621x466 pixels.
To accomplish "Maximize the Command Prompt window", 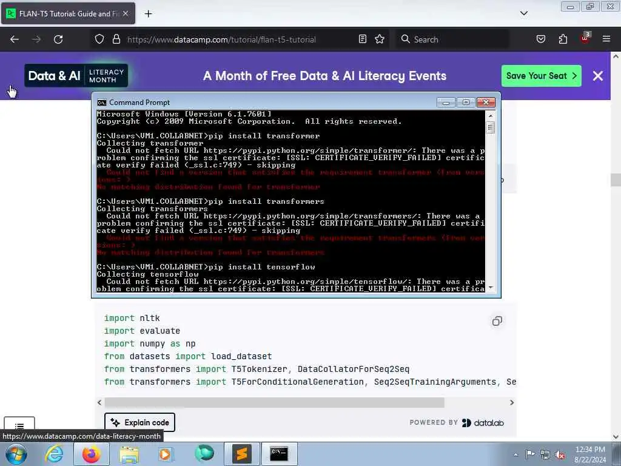I will coord(466,103).
